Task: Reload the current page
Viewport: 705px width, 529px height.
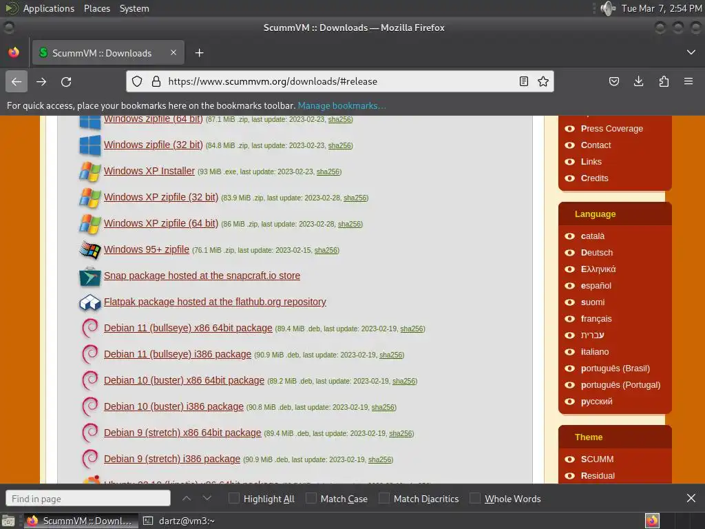Action: point(66,81)
